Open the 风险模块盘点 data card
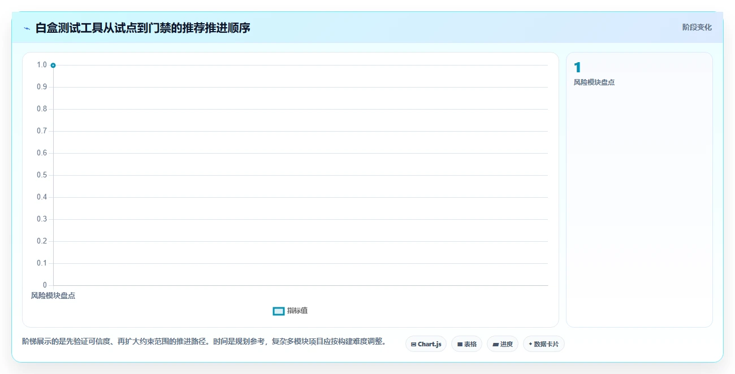Viewport: 735px width, 374px height. tap(639, 190)
